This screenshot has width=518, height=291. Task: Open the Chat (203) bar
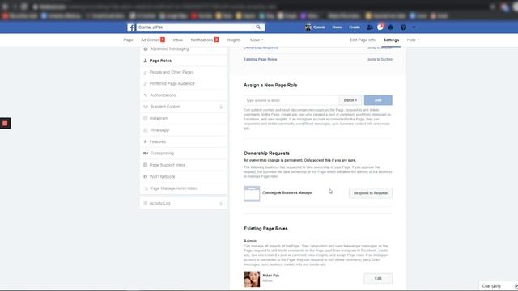pos(491,286)
